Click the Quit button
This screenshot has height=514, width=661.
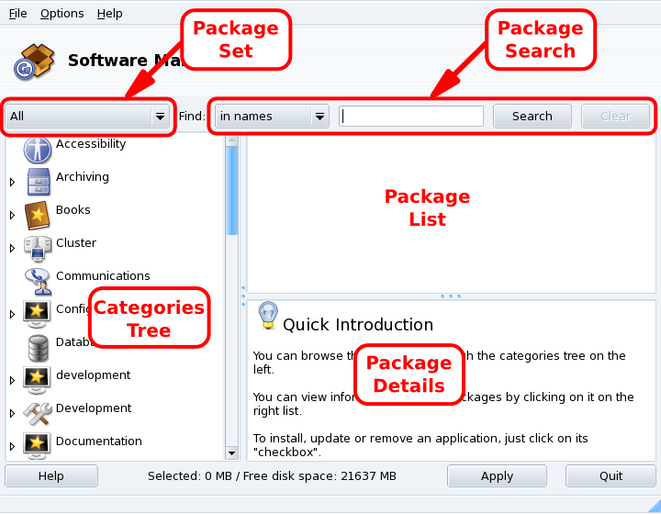click(x=611, y=476)
